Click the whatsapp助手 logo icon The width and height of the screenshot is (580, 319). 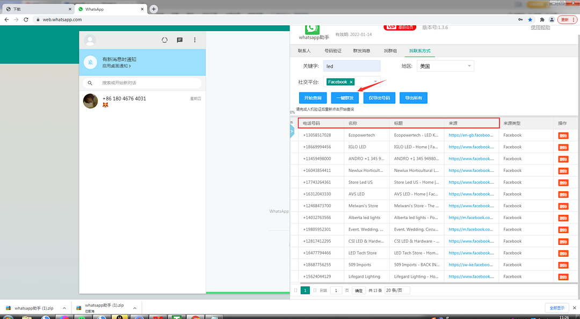312,29
